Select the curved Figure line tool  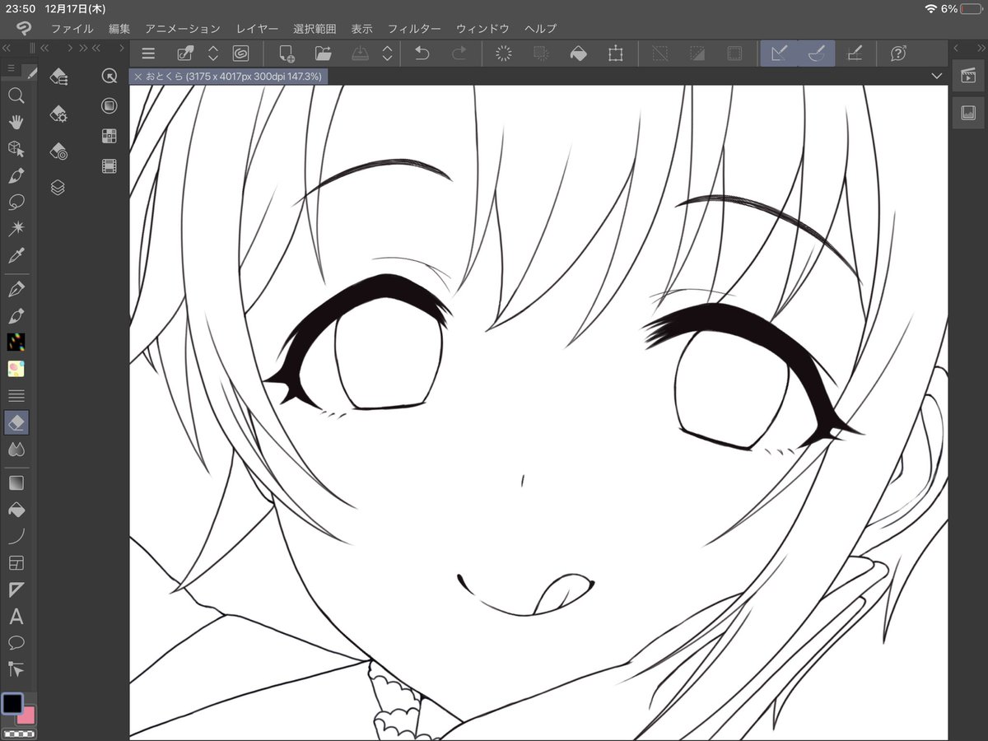click(x=16, y=536)
